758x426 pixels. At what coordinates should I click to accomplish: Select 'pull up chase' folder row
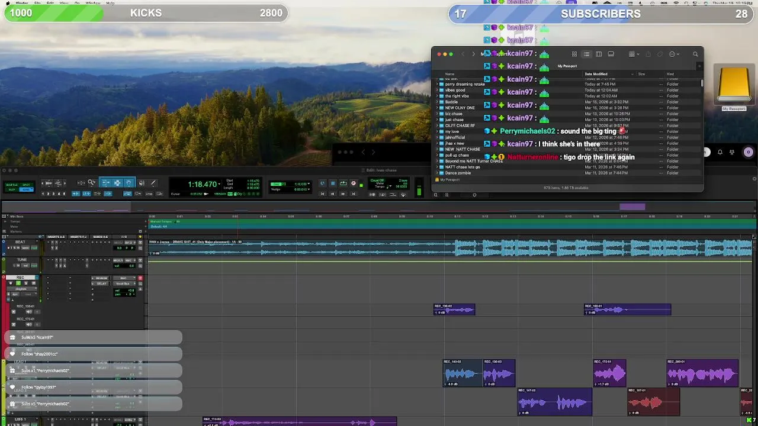tap(568, 155)
